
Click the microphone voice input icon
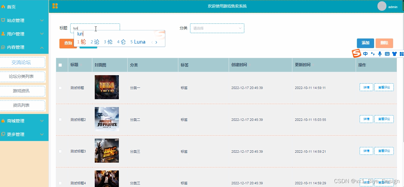point(380,54)
